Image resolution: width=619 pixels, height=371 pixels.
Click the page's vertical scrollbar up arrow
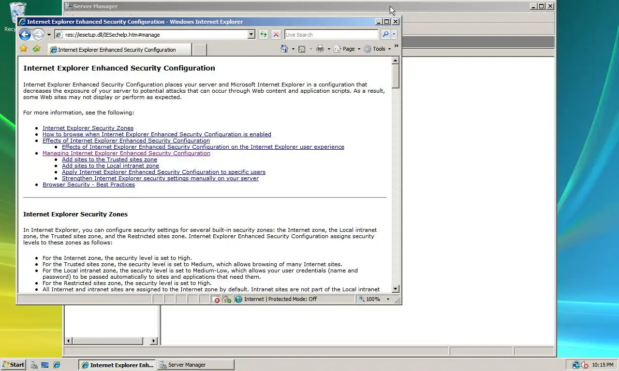click(396, 61)
